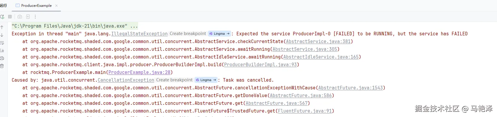Open the more actions vertical dots menu
The image size is (497, 117).
(35, 17)
